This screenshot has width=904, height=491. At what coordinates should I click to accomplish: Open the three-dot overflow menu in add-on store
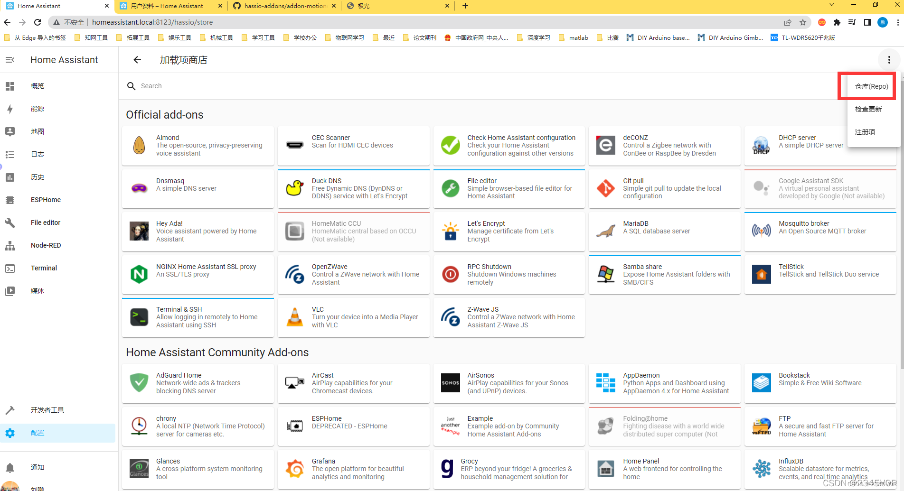pos(889,60)
